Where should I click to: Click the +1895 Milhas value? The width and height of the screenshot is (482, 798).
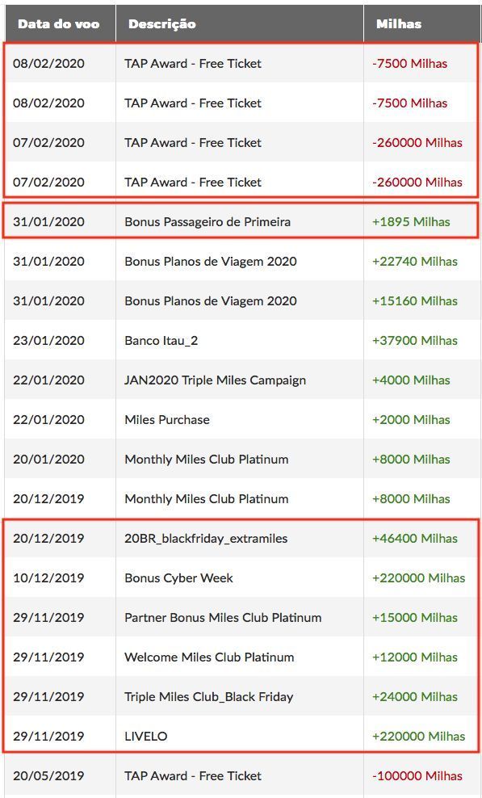(411, 222)
